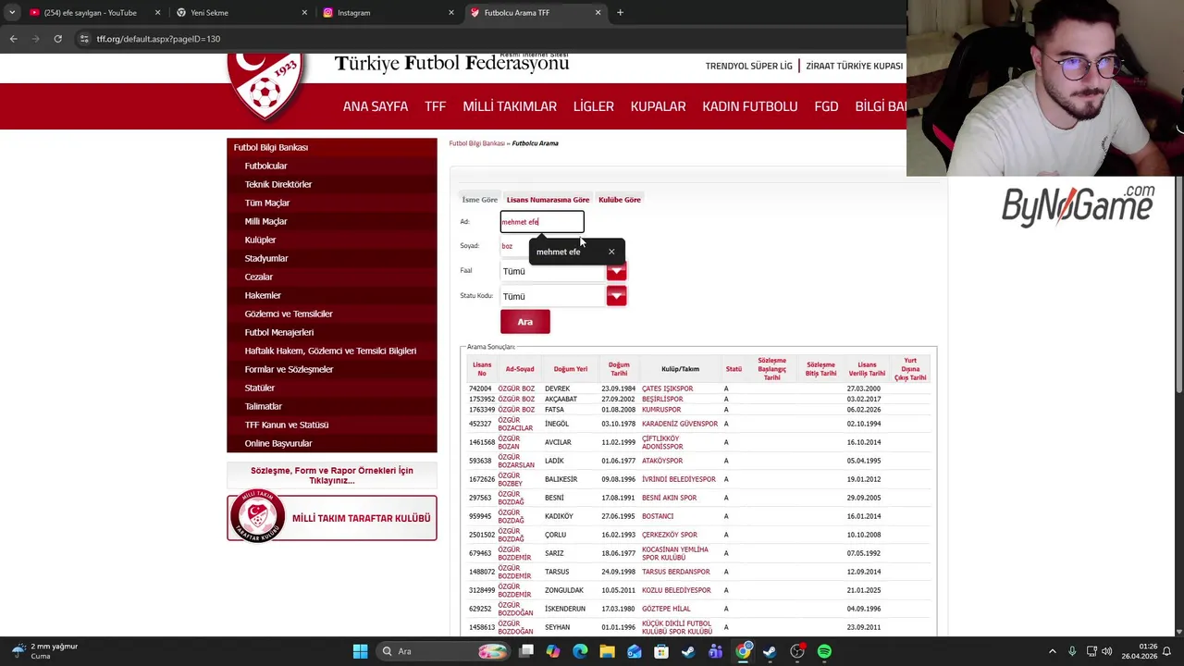This screenshot has width=1184, height=666.
Task: Open Spotify from taskbar
Action: 824,651
